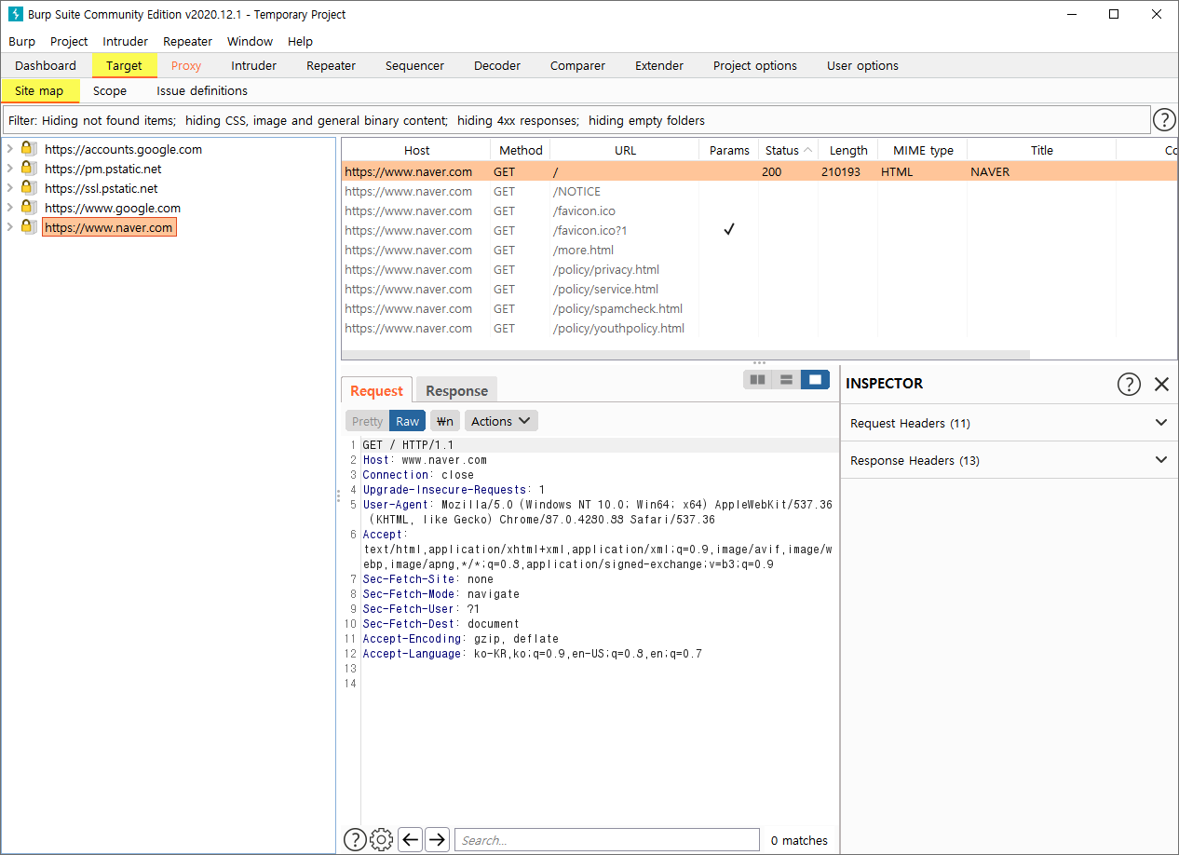The image size is (1179, 855).
Task: Toggle Raw view of the request
Action: pos(408,421)
